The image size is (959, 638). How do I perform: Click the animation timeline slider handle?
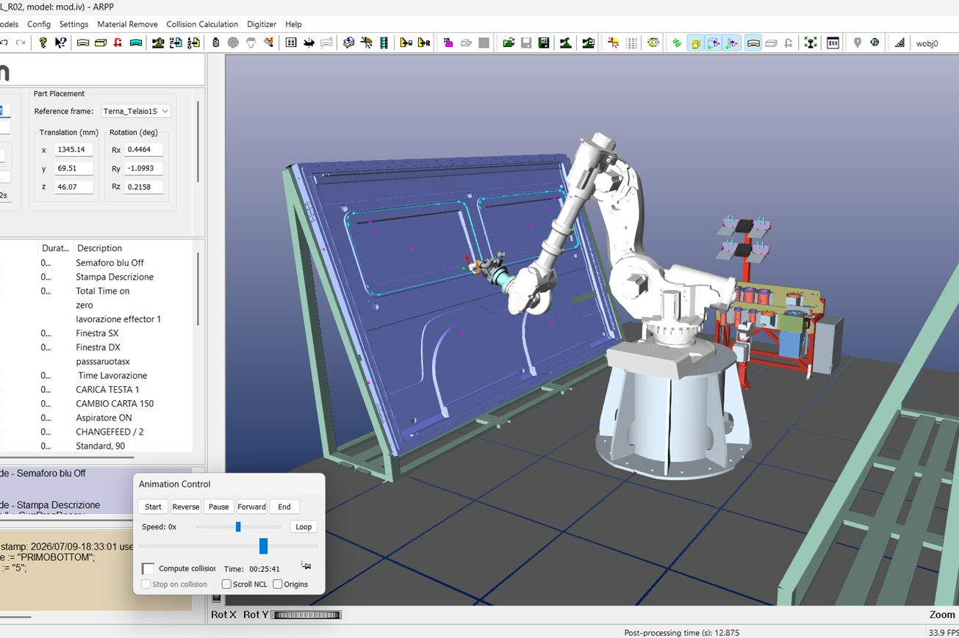263,546
